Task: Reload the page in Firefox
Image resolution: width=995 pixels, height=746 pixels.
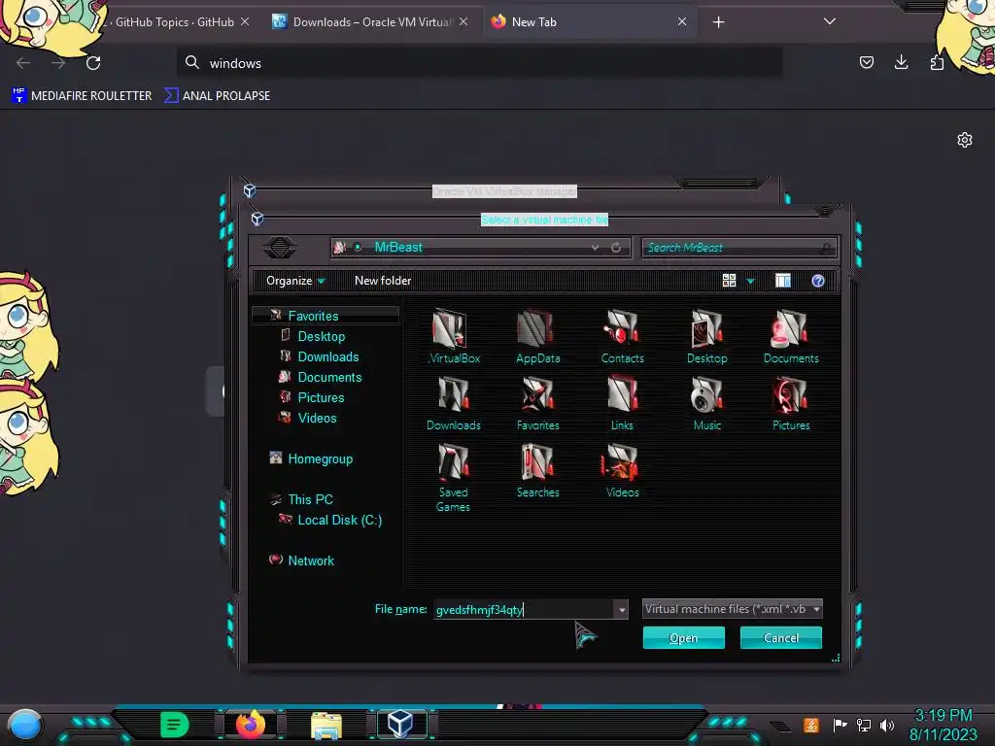Action: pyautogui.click(x=93, y=63)
